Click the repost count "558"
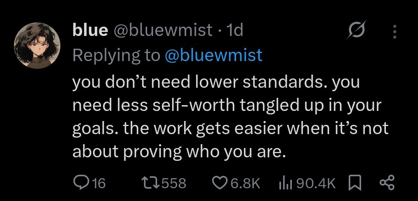 174,182
